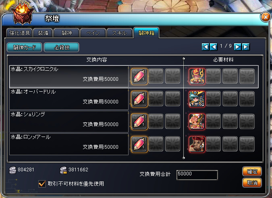The image size is (272, 198).
Task: Click the 取消 cancel button
Action: [x=252, y=183]
